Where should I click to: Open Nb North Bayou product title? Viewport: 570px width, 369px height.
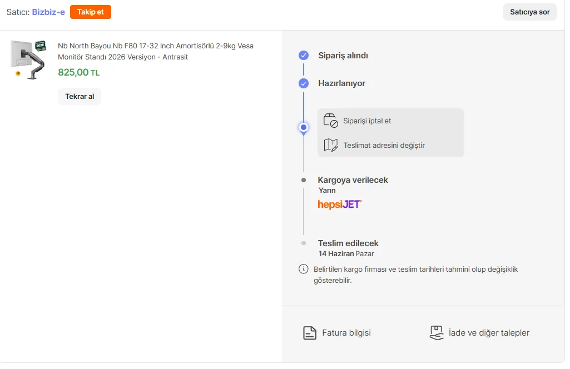point(156,51)
